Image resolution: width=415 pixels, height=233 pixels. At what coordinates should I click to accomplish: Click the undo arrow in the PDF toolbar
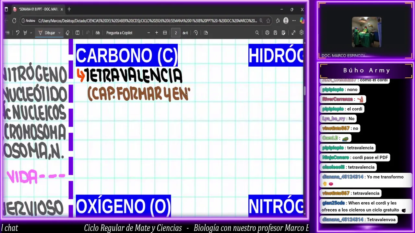click(18, 33)
